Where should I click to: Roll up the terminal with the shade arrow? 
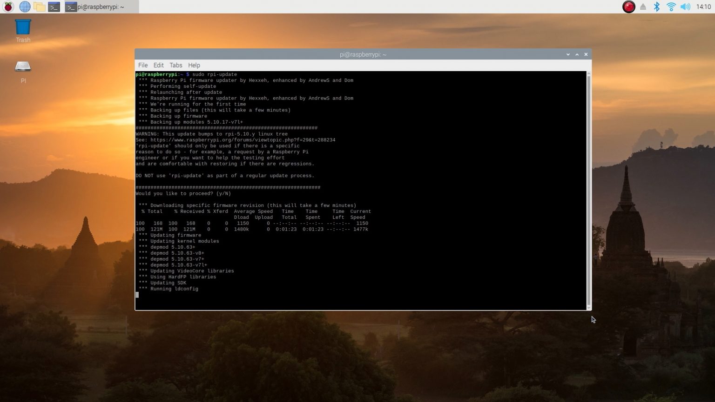tap(577, 54)
